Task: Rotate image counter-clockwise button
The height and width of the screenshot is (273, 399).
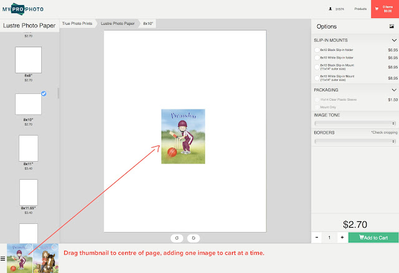Action: [x=193, y=238]
